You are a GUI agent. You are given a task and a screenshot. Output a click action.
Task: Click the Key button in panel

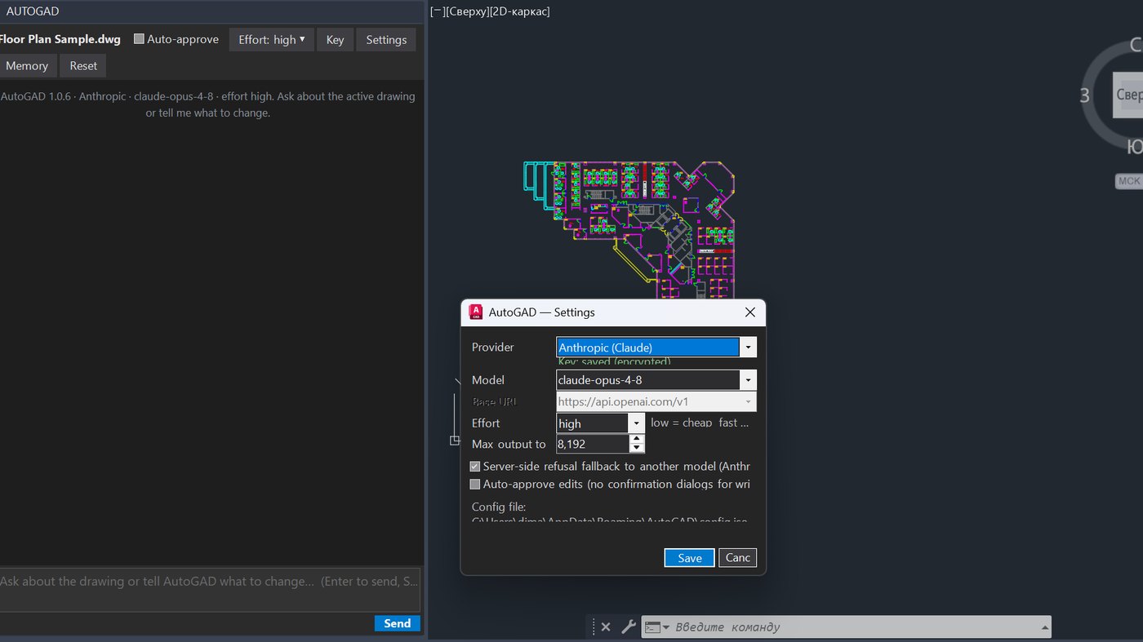pyautogui.click(x=336, y=39)
